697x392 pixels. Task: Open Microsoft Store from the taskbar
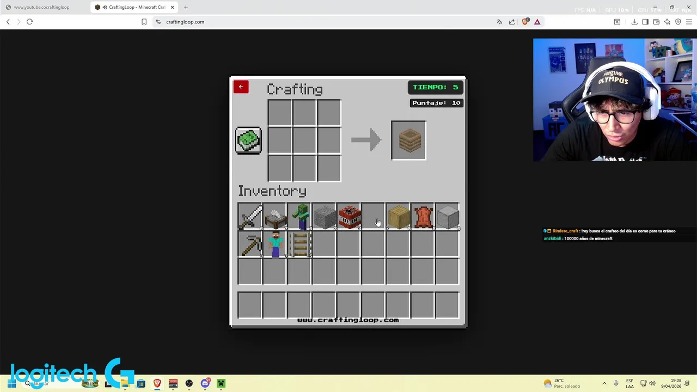point(141,383)
